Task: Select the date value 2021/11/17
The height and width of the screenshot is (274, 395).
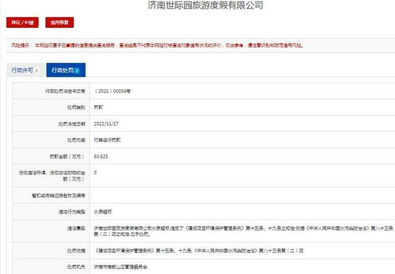Action: click(x=106, y=124)
